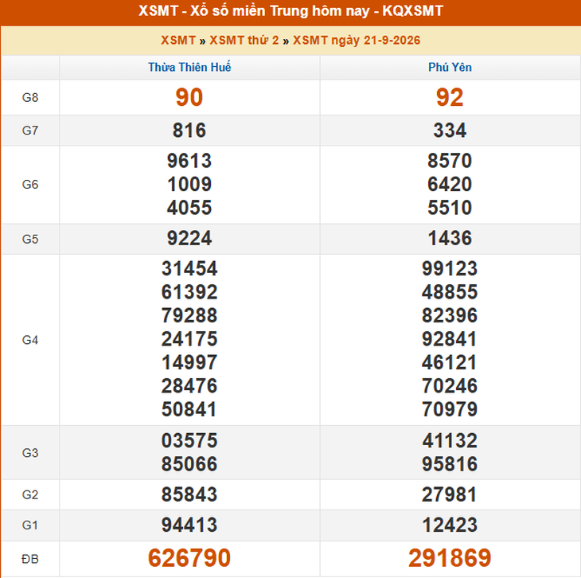Image resolution: width=581 pixels, height=578 pixels.
Task: Open the XSMT breadcrumb link
Action: tap(177, 40)
